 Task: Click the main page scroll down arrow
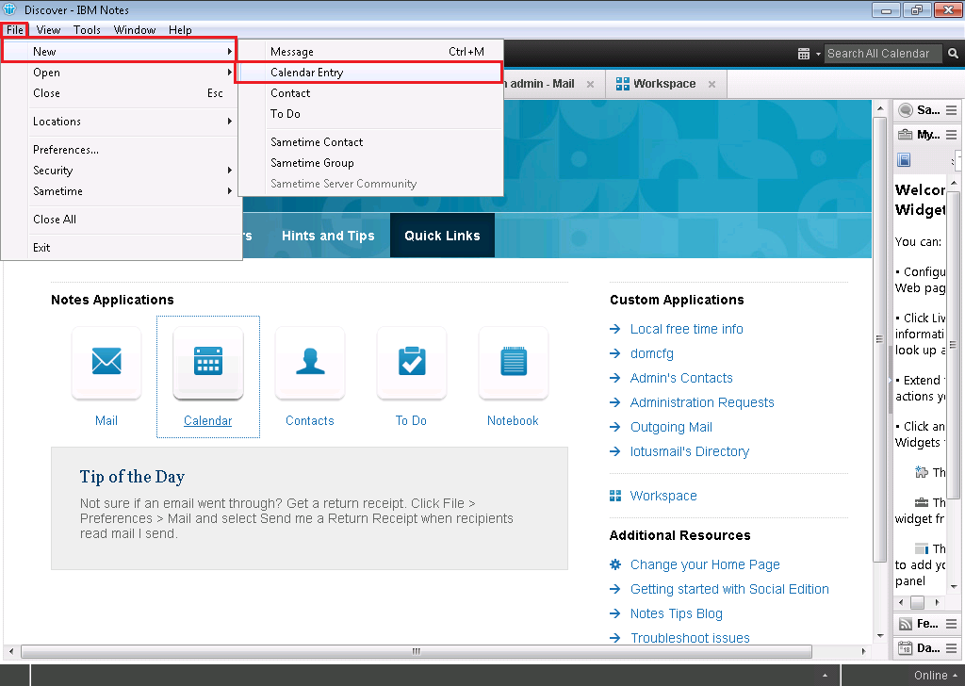880,636
